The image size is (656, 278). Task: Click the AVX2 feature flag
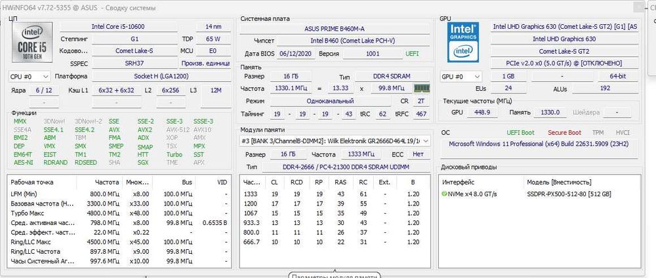click(x=145, y=130)
